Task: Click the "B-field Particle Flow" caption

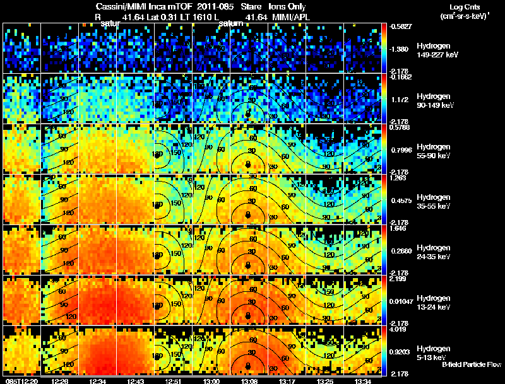Action: pyautogui.click(x=472, y=364)
